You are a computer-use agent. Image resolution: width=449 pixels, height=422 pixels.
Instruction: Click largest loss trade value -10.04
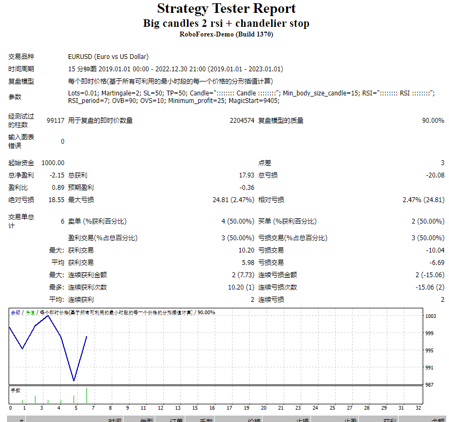pyautogui.click(x=435, y=250)
